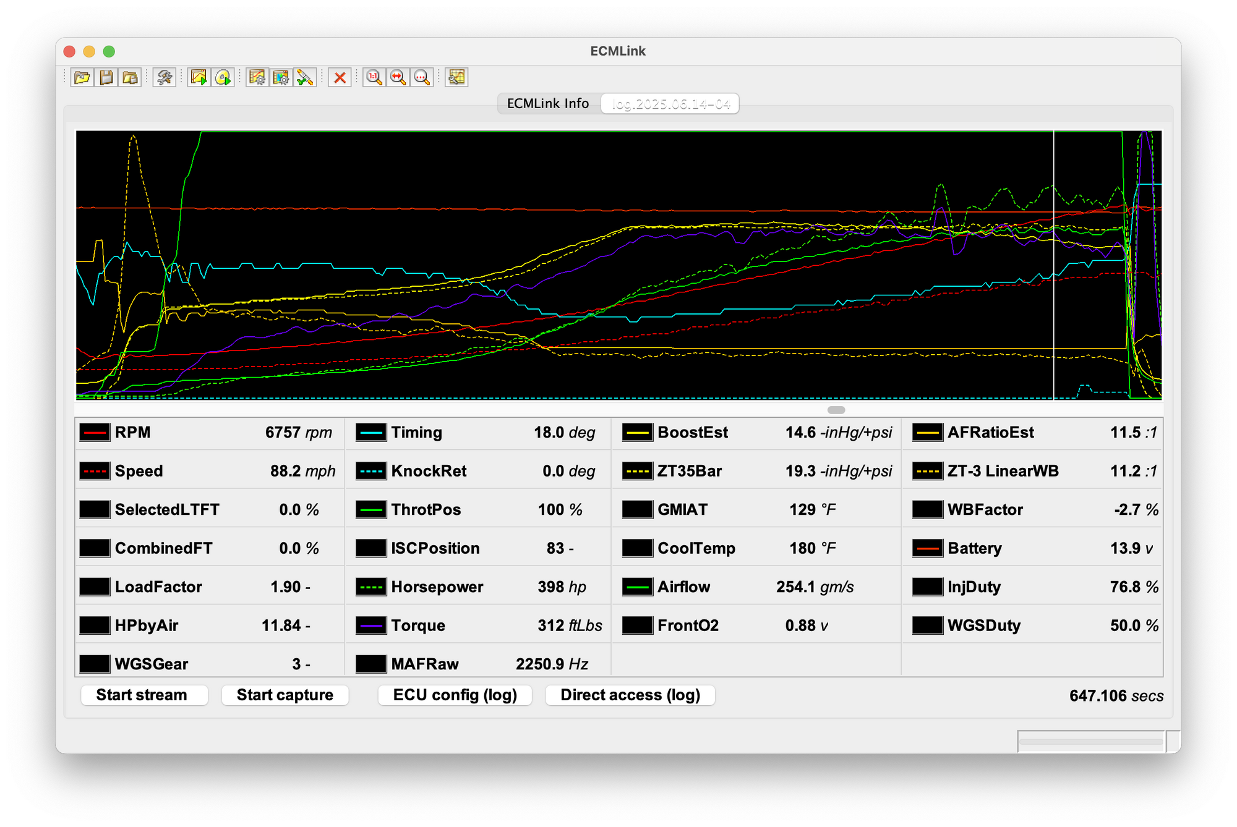Select the log.2025.06.14-04 tab
This screenshot has height=827, width=1237.
(670, 104)
